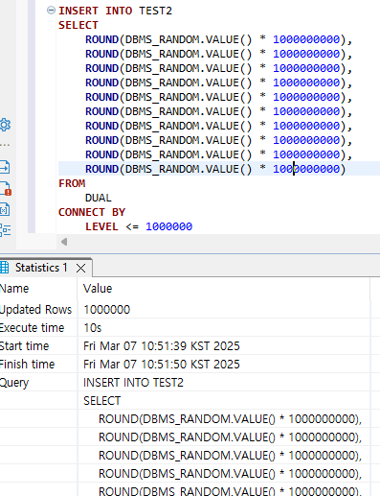Image resolution: width=380 pixels, height=496 pixels.
Task: Click the output panel icon with arrow
Action: (x=5, y=167)
